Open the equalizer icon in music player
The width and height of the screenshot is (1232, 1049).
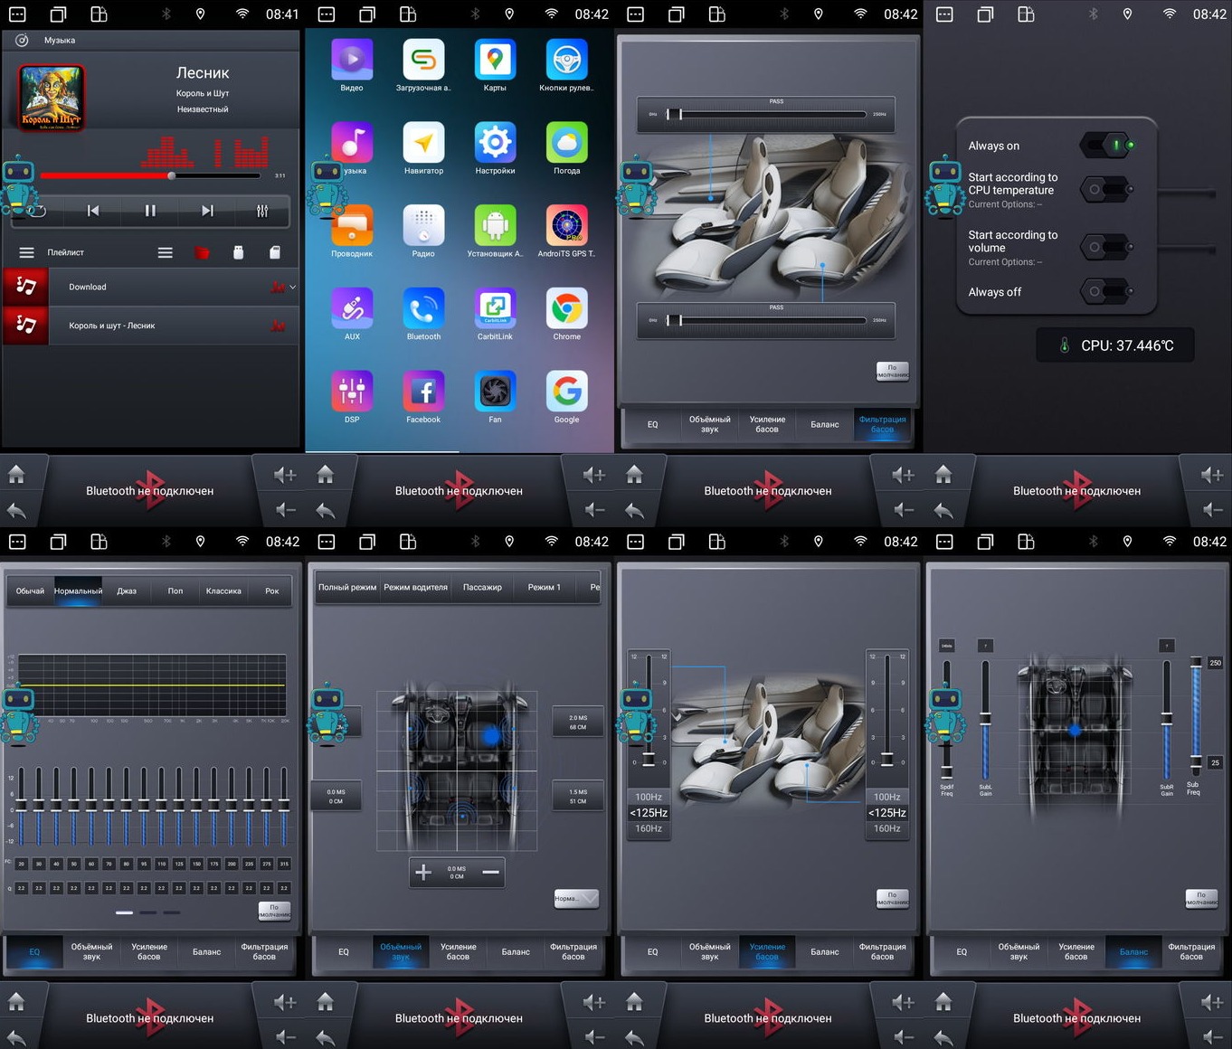(262, 211)
